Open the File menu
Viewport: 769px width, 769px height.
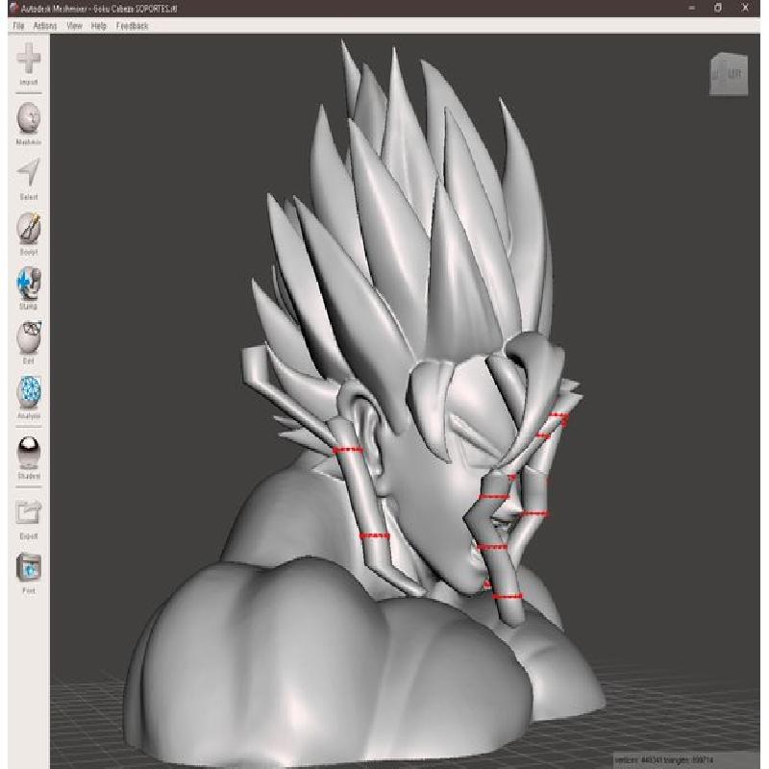pos(18,26)
